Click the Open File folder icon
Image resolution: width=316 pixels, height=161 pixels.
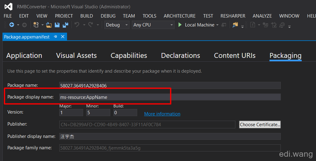click(x=49, y=25)
